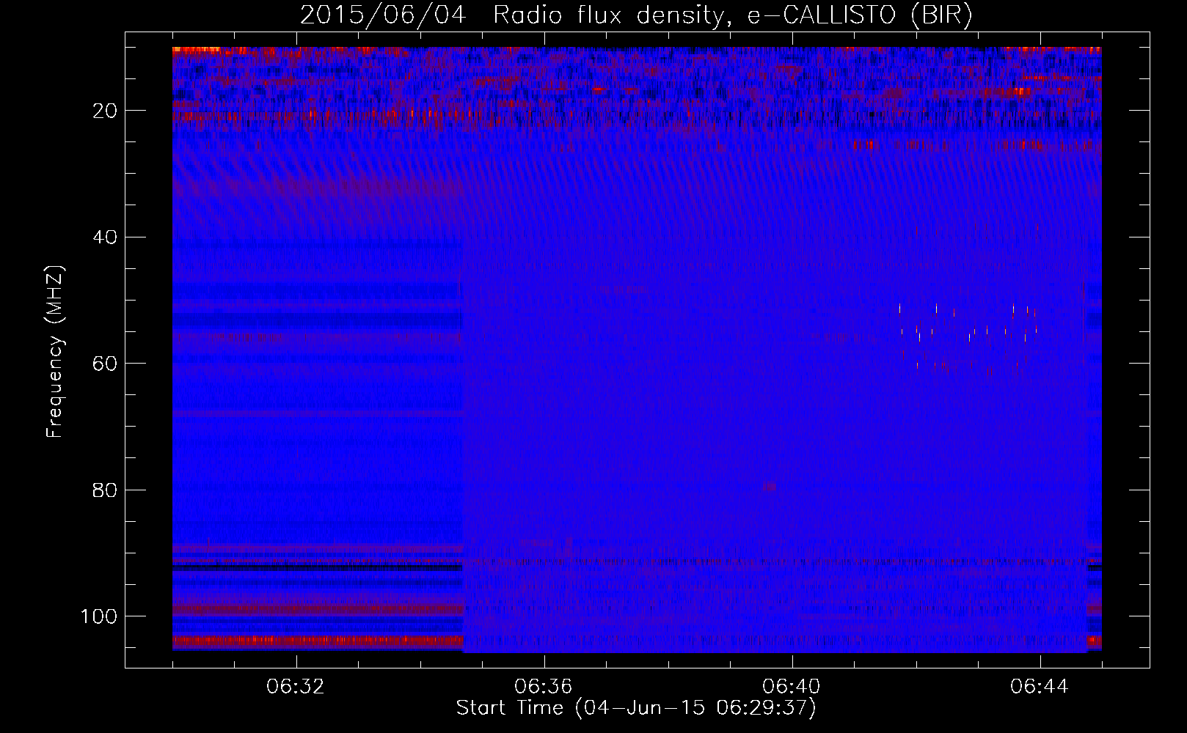The height and width of the screenshot is (733, 1187).
Task: Click the 100 frequency tick label
Action: tap(99, 616)
